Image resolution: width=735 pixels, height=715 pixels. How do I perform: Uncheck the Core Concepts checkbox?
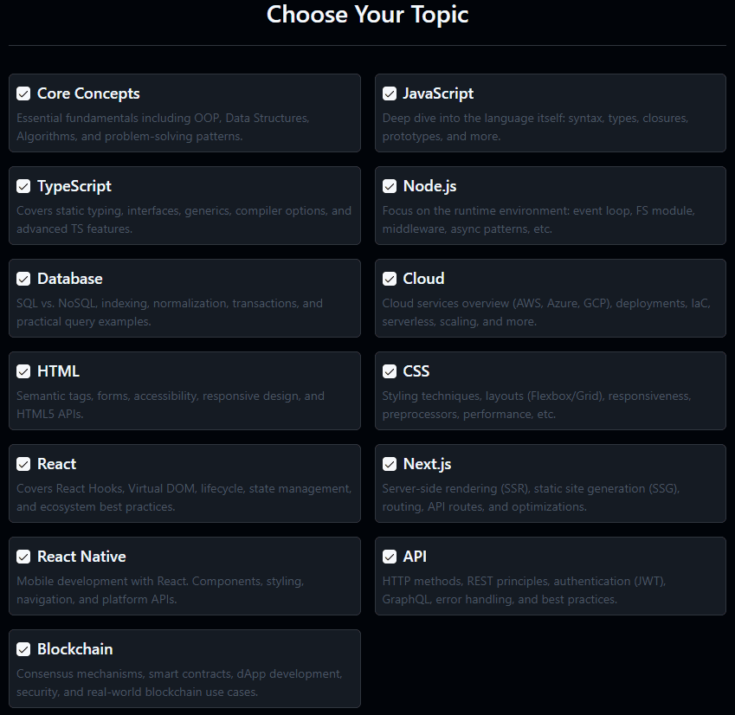(x=23, y=93)
